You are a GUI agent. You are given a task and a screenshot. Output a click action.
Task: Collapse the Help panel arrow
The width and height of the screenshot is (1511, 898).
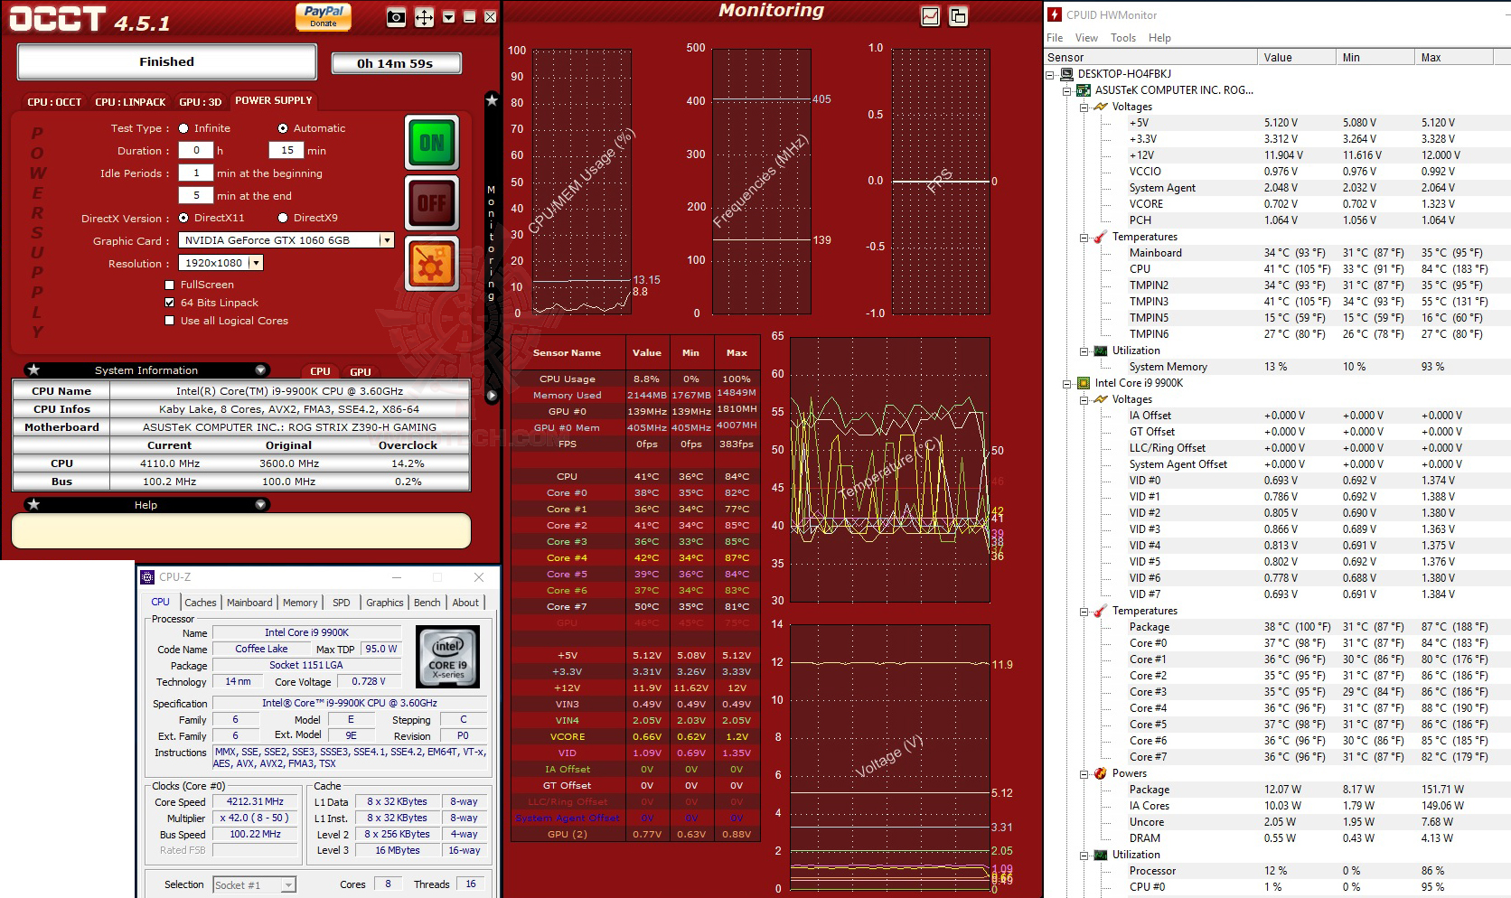click(260, 504)
